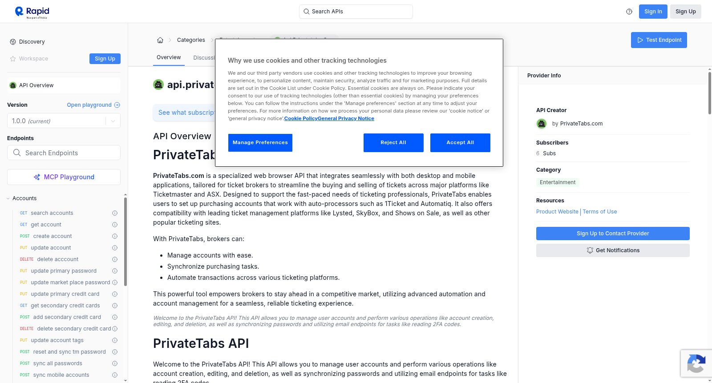Collapse the Accounts endpoint group
Viewport: 712px width, 383px height.
click(8, 198)
